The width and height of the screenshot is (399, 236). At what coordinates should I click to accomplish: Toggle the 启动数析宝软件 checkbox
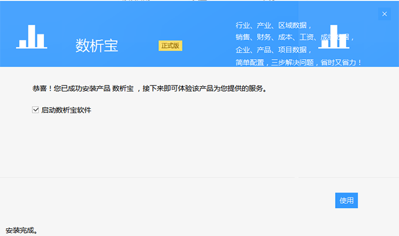35,110
